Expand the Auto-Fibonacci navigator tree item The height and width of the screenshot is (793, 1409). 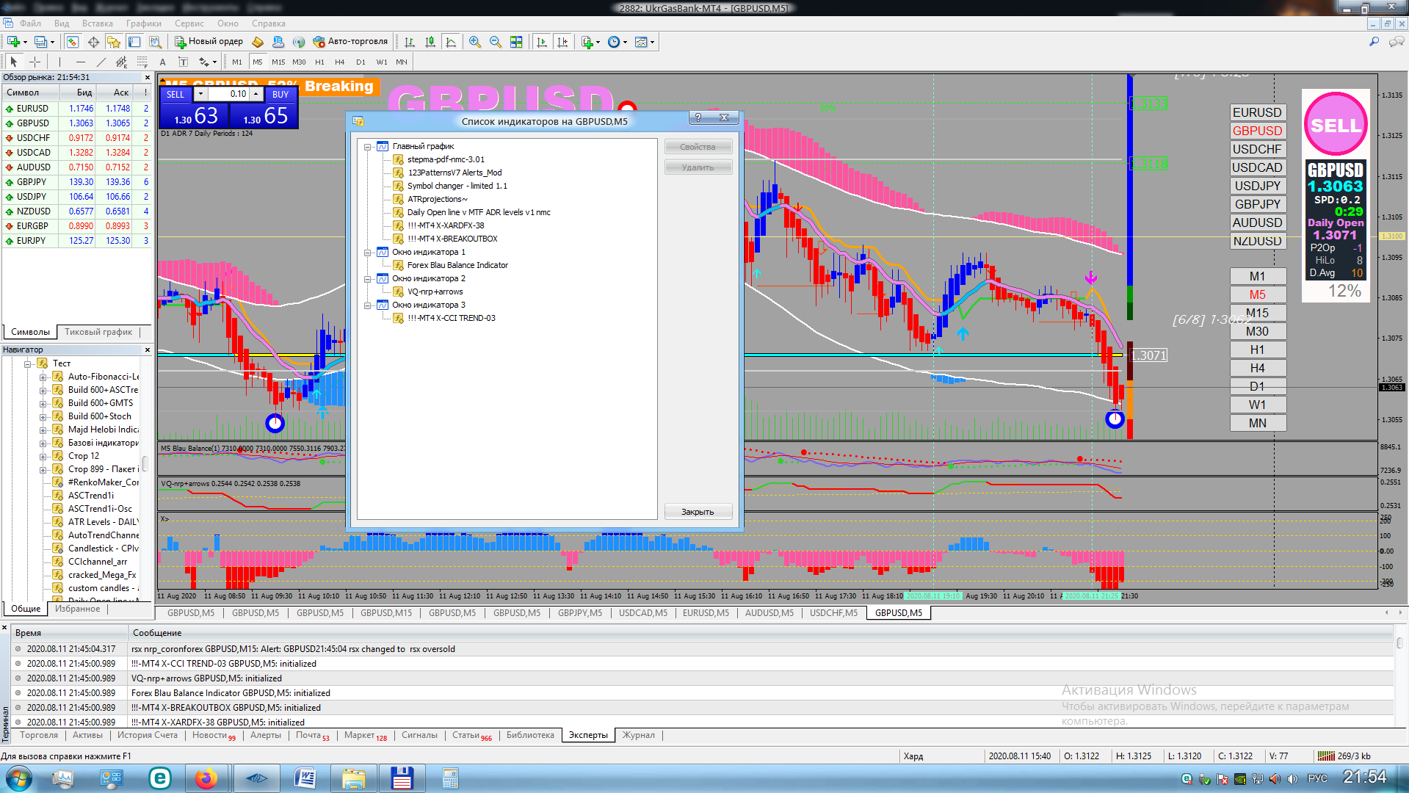(43, 377)
